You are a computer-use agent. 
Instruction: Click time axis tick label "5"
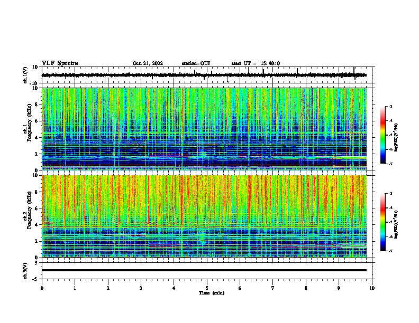point(207,288)
